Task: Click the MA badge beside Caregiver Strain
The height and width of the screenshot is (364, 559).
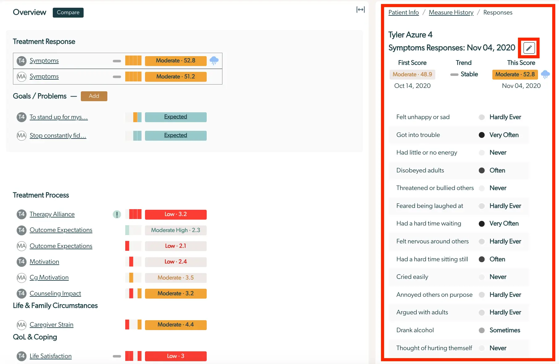Action: 21,325
